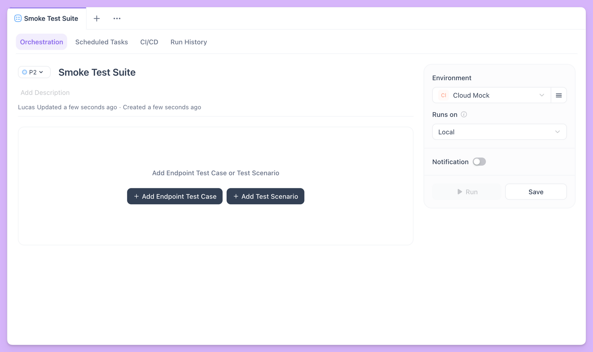Open the P2 priority dropdown
Screen dimensions: 593x352
(34, 72)
